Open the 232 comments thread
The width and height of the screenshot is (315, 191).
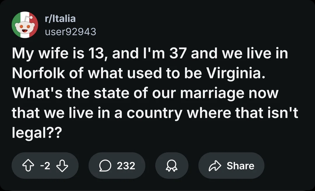point(117,166)
